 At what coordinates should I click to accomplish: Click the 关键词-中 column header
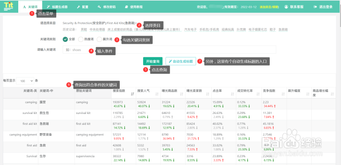[46, 91]
